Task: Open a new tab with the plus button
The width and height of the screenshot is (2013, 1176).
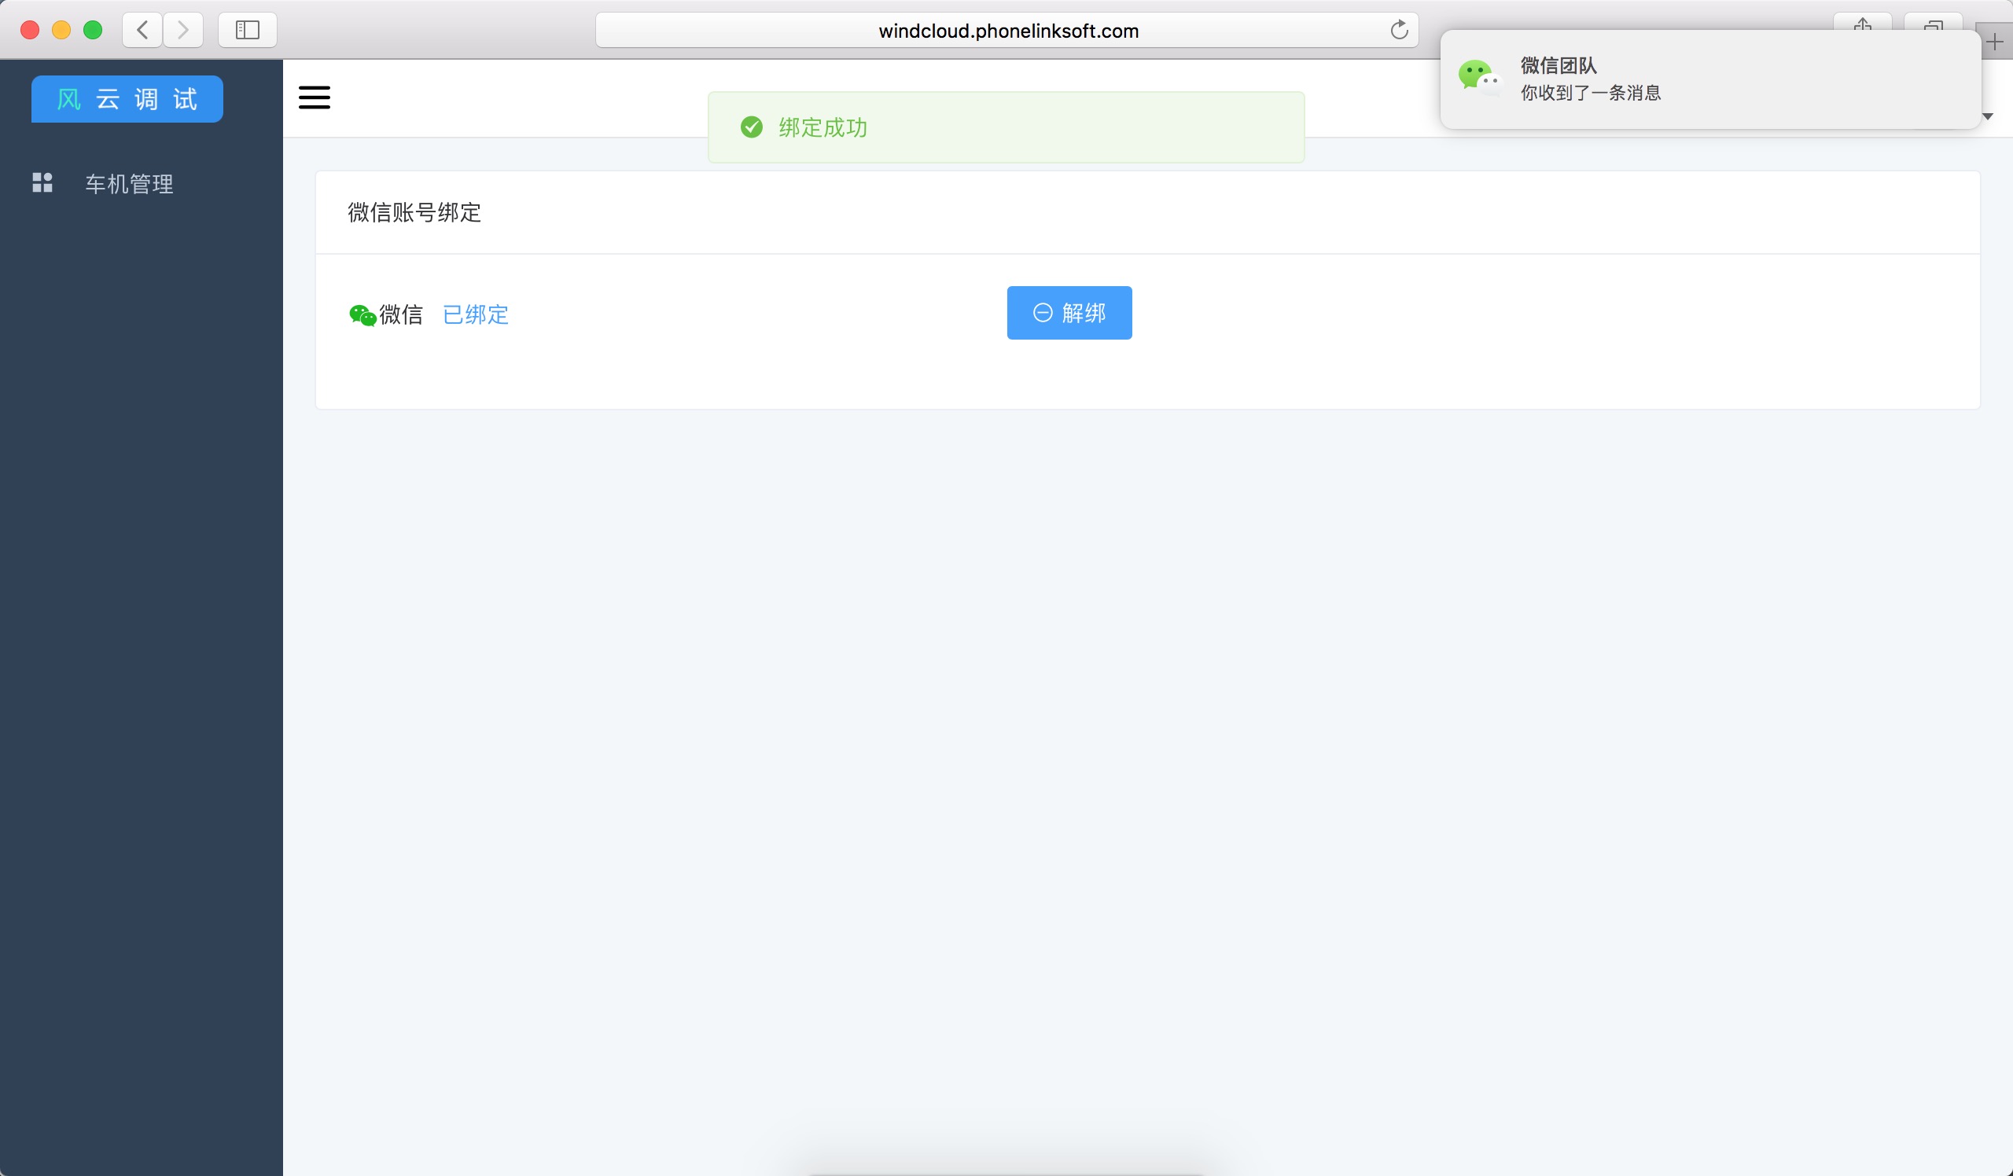Action: coord(1995,42)
